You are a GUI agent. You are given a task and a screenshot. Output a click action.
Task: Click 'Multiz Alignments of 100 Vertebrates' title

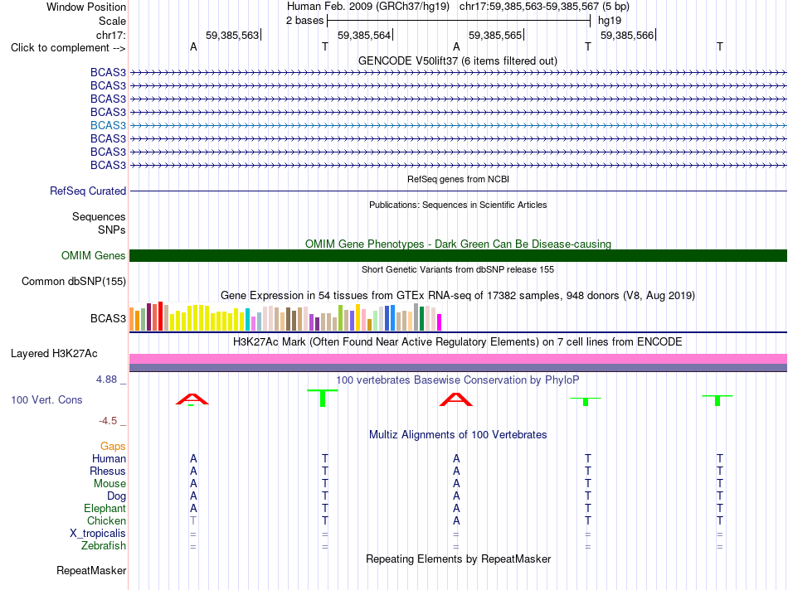pos(458,435)
